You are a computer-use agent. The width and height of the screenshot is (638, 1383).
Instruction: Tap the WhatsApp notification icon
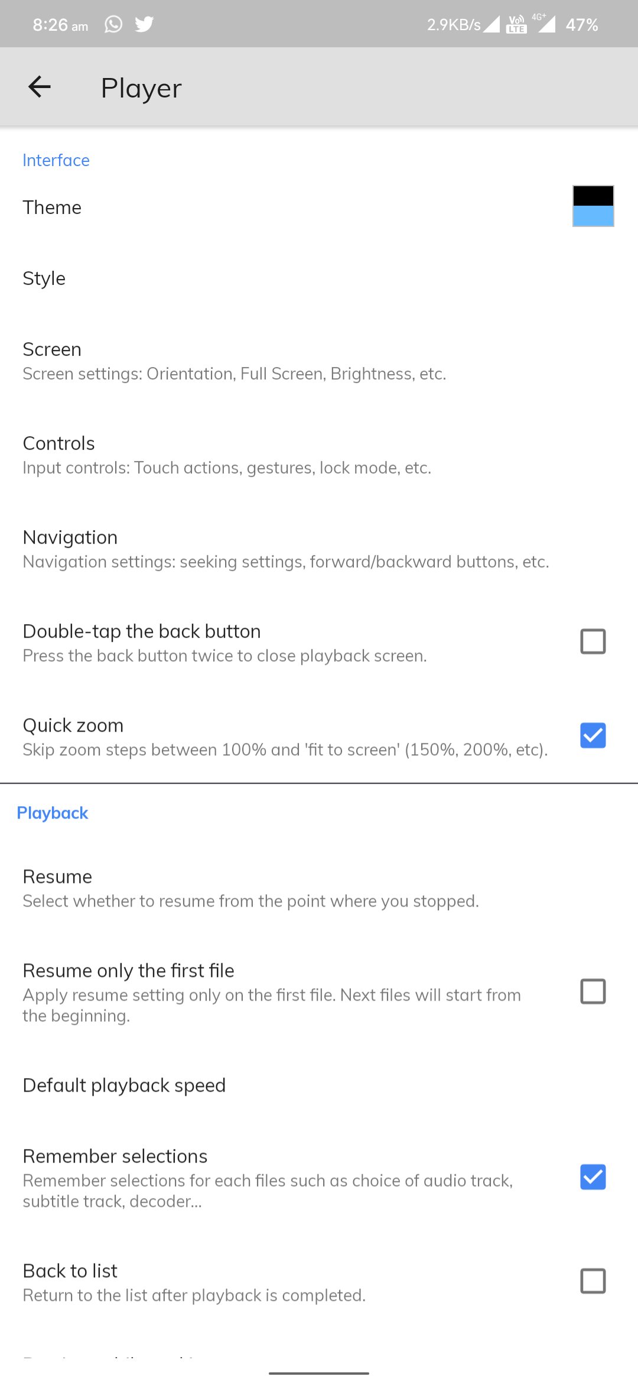point(113,24)
